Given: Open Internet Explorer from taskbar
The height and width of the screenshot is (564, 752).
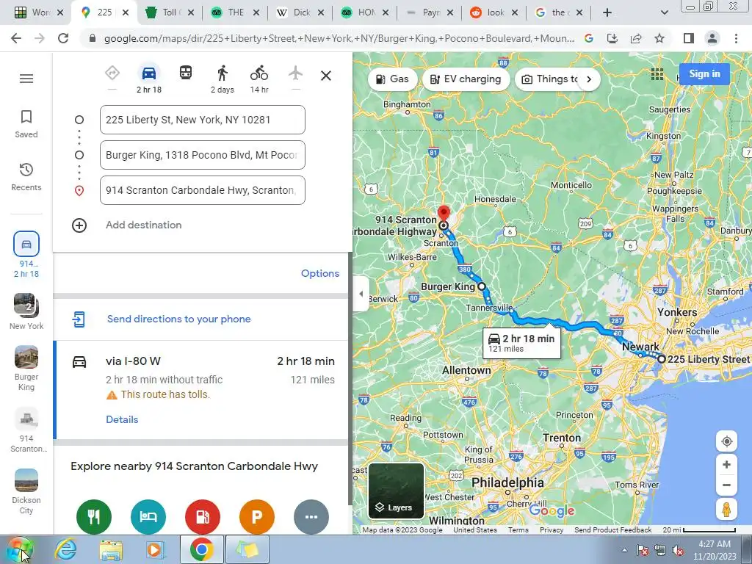Looking at the screenshot, I should point(65,549).
